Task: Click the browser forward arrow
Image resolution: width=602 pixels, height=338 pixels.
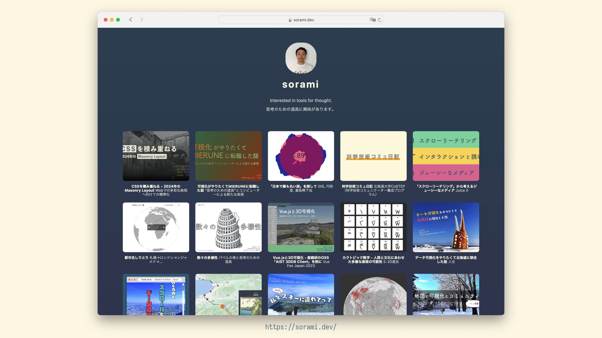Action: click(142, 20)
